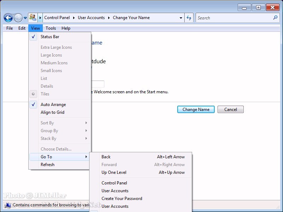Close the open View menu

coord(35,28)
